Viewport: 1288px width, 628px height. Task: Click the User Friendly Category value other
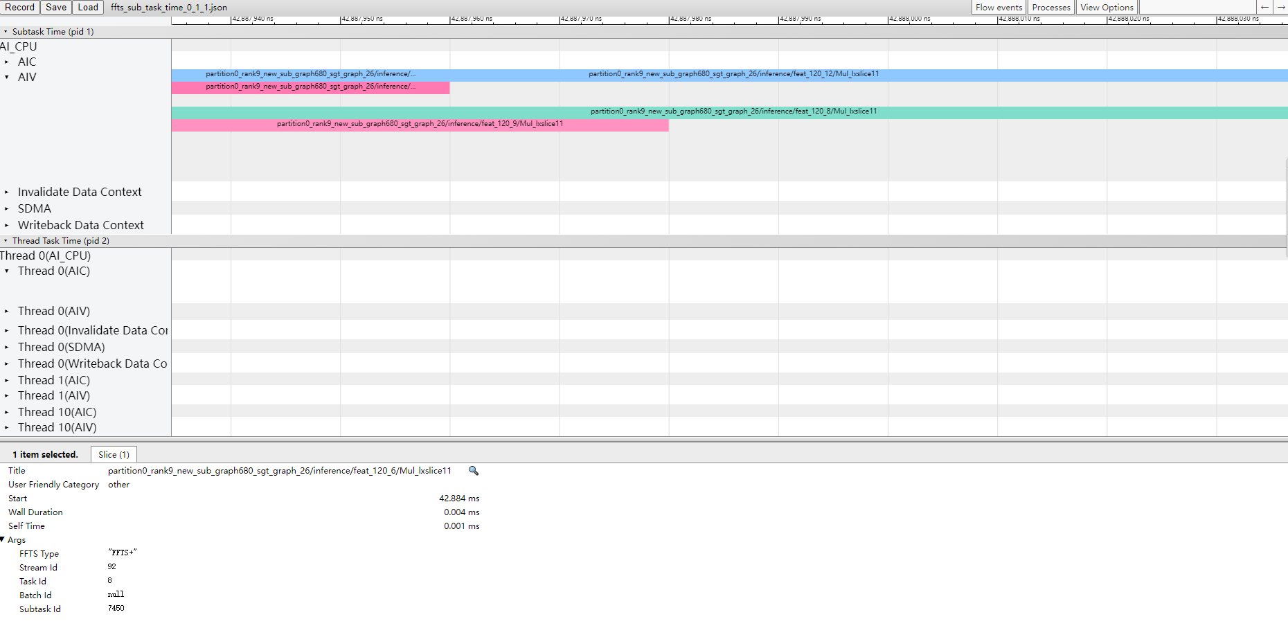(118, 485)
